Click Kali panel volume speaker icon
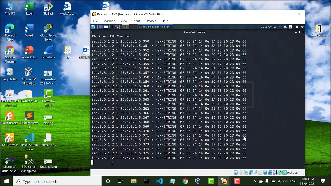This screenshot has width=331, height=186. (x=280, y=27)
